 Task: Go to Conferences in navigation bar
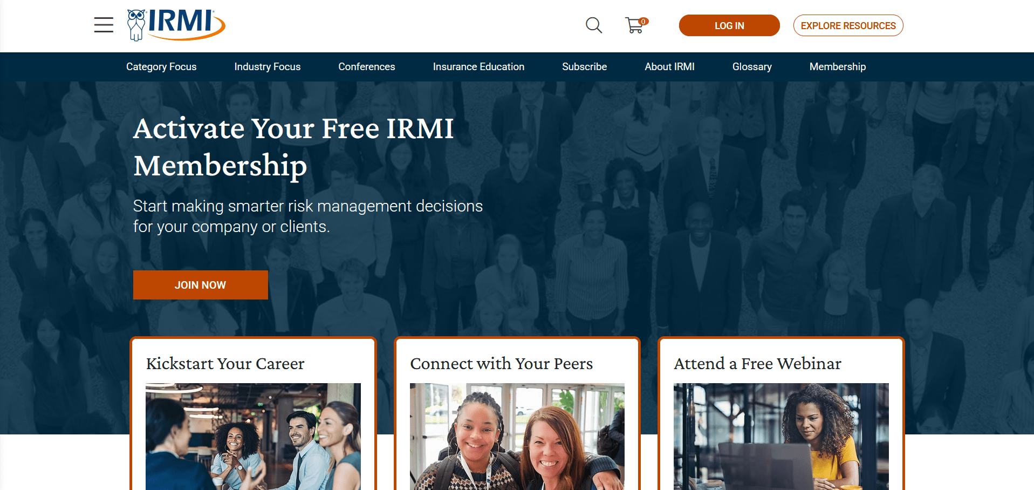[367, 67]
